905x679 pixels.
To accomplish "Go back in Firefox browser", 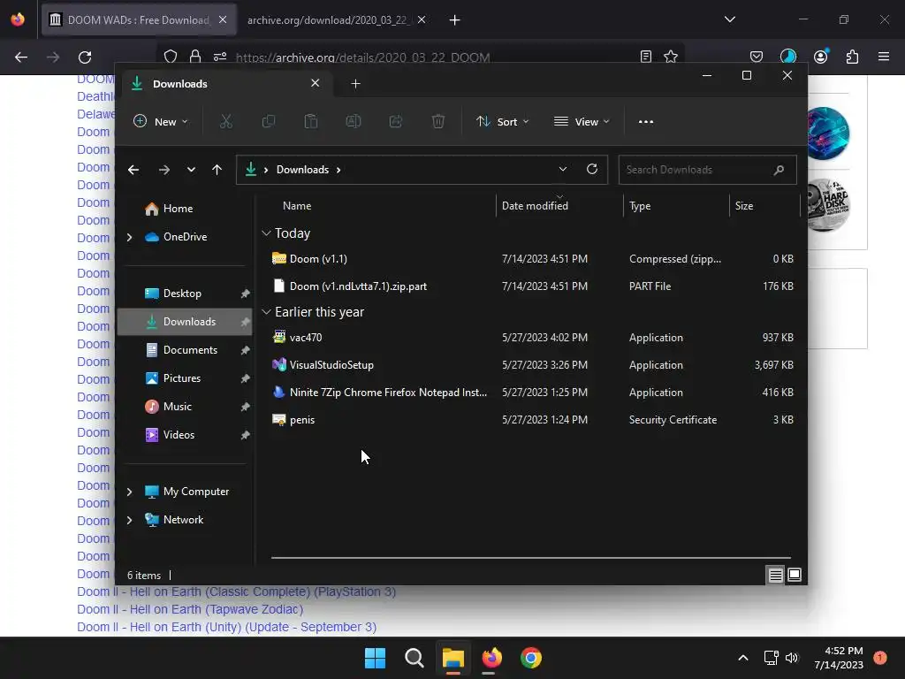I will coord(21,57).
